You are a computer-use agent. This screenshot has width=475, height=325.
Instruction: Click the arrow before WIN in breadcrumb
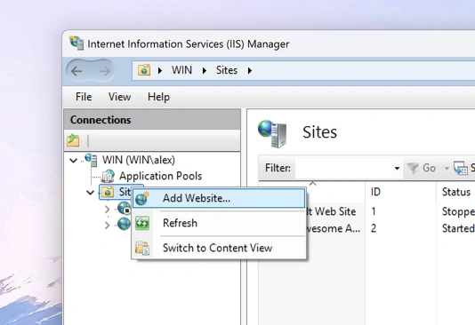(x=160, y=71)
